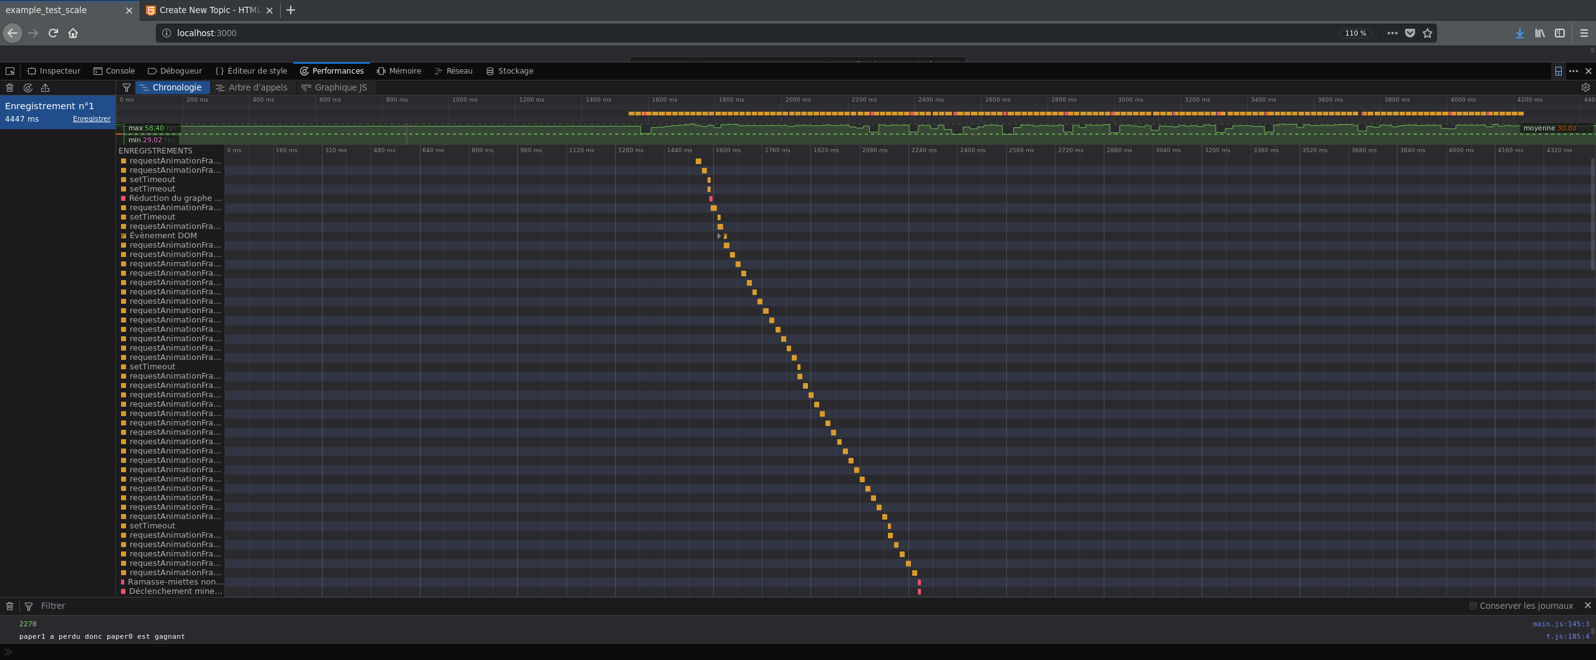Viewport: 1596px width, 660px height.
Task: Click the pink marker on the Réduction du graphe row
Action: [711, 198]
